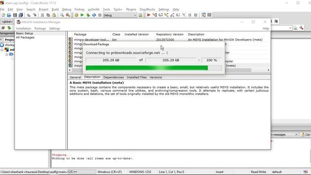311x175 pixels.
Task: Click the Build gear icon
Action: pos(76,15)
